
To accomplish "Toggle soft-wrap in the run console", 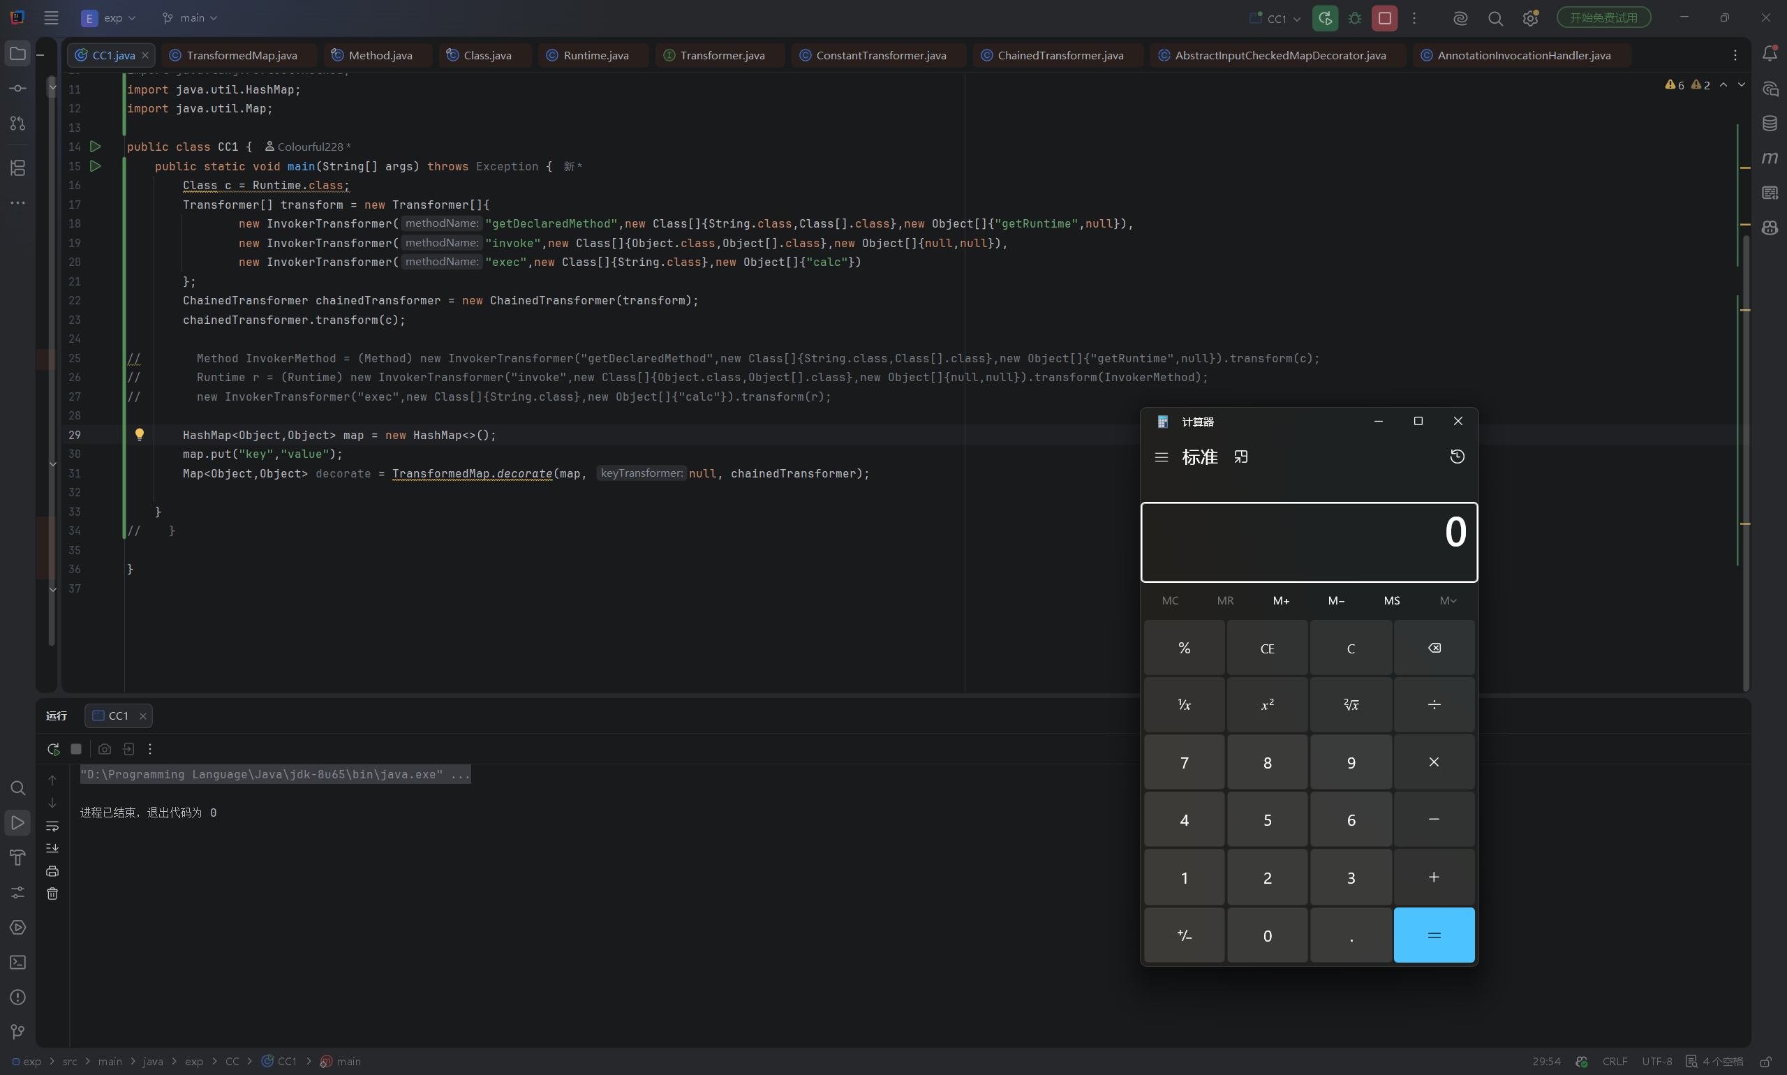I will 52,826.
